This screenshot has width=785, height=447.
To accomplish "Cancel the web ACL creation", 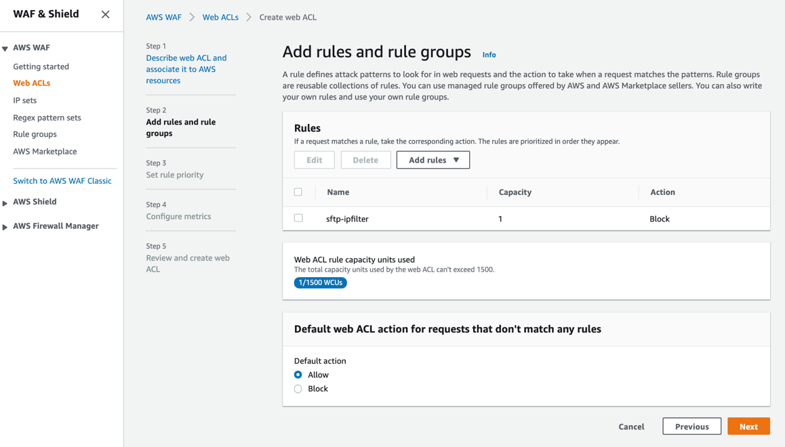I will [x=631, y=427].
